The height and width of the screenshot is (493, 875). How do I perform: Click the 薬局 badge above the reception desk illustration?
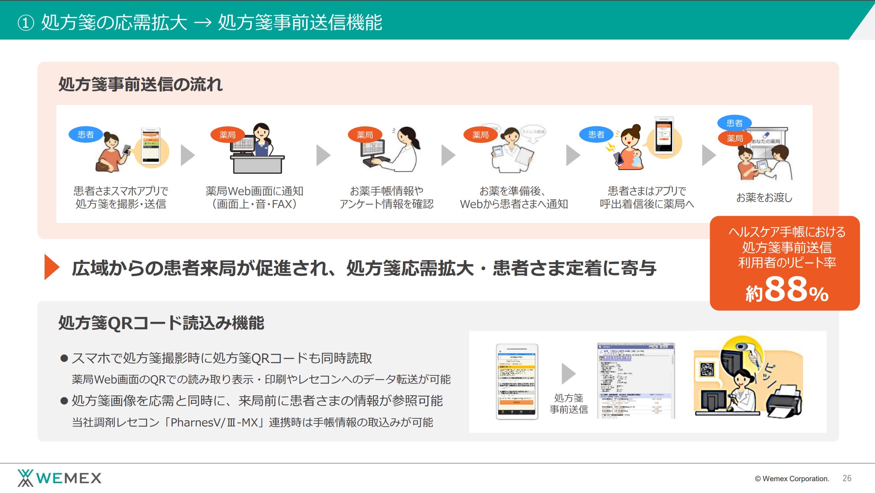pyautogui.click(x=228, y=135)
